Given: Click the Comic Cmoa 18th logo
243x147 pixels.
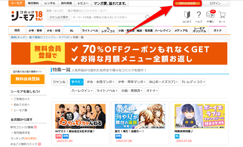Looking at the screenshot, I should (27, 16).
